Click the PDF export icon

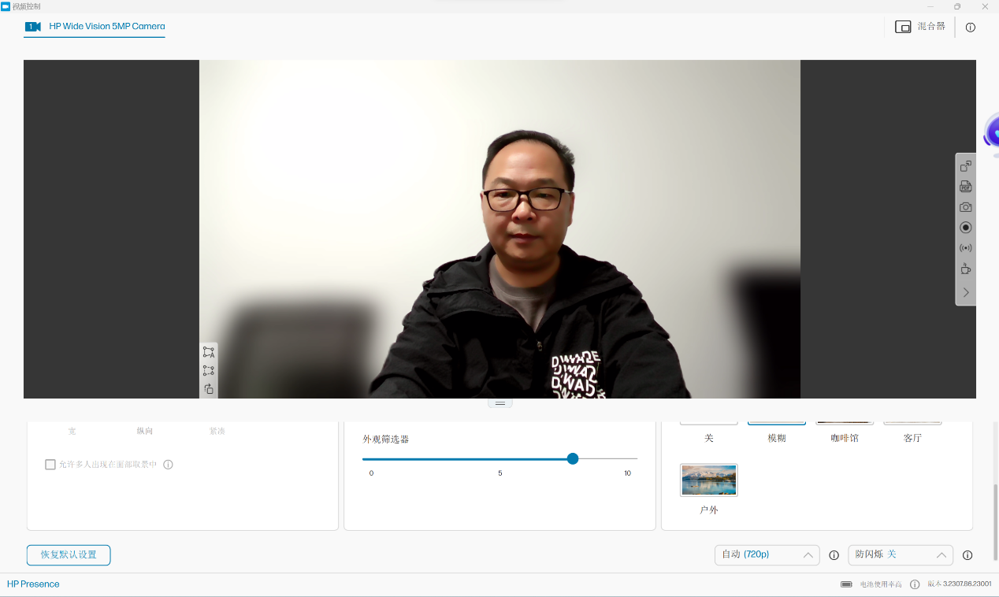coord(965,187)
